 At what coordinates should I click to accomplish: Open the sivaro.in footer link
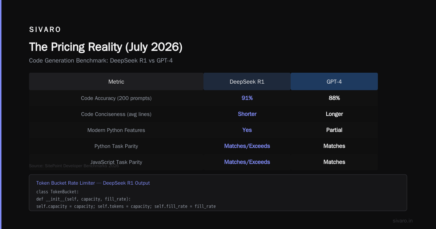403,221
